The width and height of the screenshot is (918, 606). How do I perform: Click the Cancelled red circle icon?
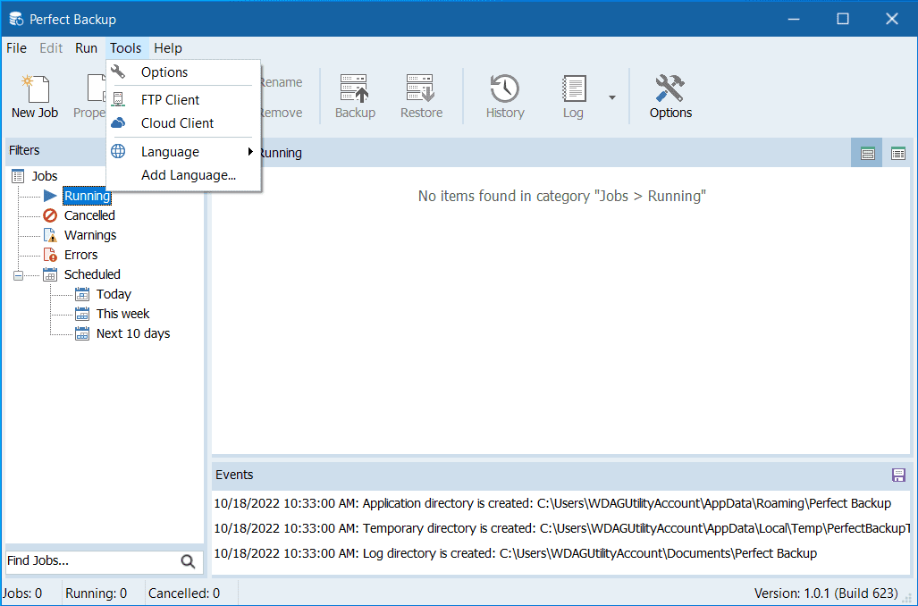tap(50, 215)
